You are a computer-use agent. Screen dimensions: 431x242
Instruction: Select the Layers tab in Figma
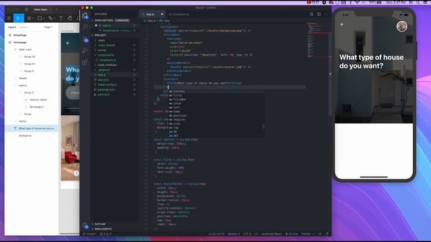pos(12,27)
